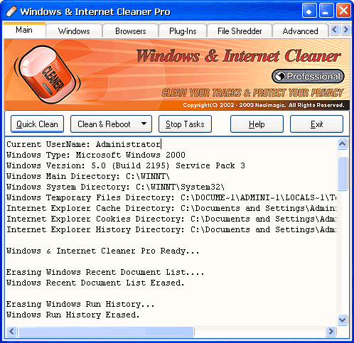Screen dimensions: 354x343
Task: Click the 'Internet Explorer Cookies Directory' line
Action: pos(171,219)
